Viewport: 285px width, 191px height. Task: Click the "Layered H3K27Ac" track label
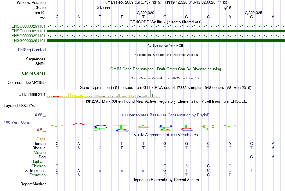click(19, 106)
